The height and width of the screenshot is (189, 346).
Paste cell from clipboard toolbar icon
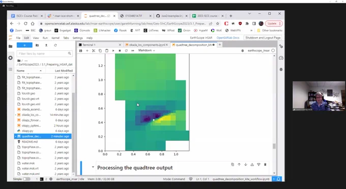106,51
